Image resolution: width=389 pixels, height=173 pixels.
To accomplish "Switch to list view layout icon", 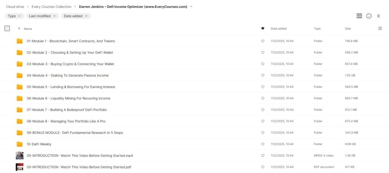I will click(x=359, y=16).
